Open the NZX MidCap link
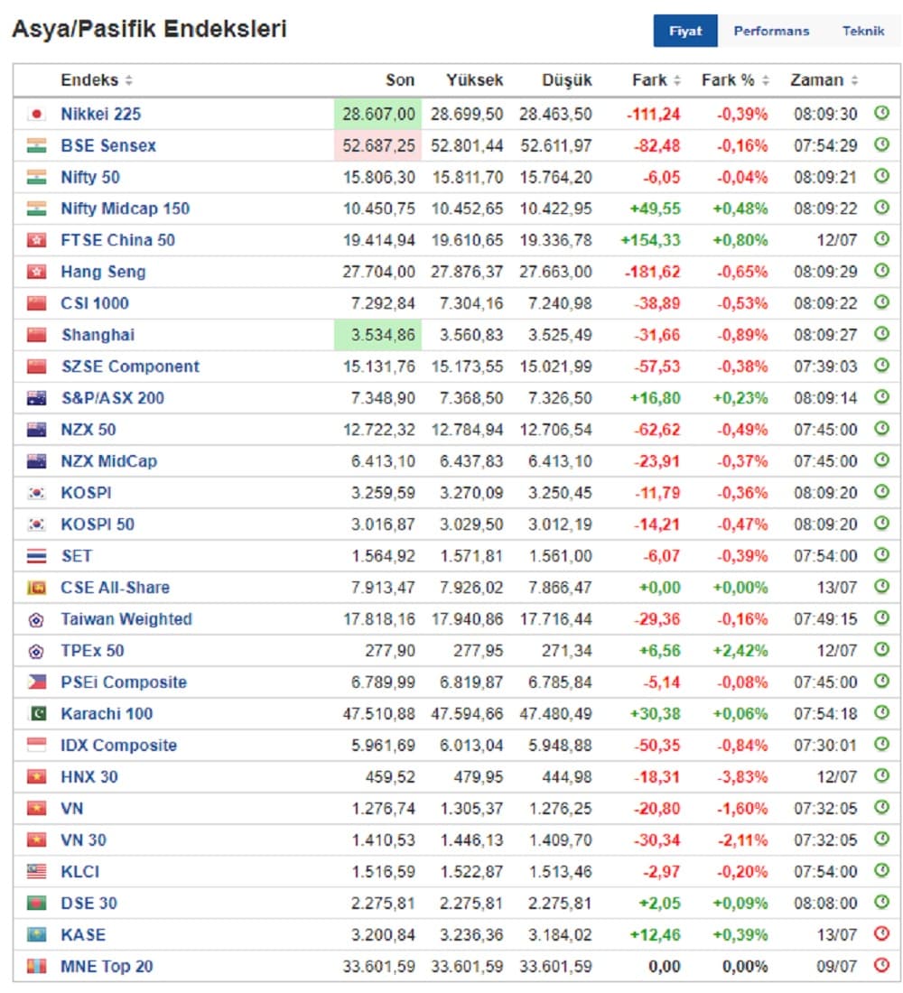Screen dimensions: 903x993 click(x=109, y=461)
